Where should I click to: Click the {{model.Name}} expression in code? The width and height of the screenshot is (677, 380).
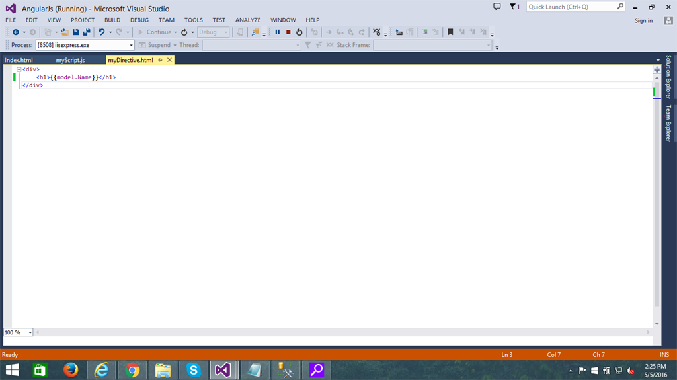(x=74, y=77)
